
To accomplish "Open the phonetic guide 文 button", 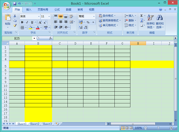I will pyautogui.click(x=46, y=28).
